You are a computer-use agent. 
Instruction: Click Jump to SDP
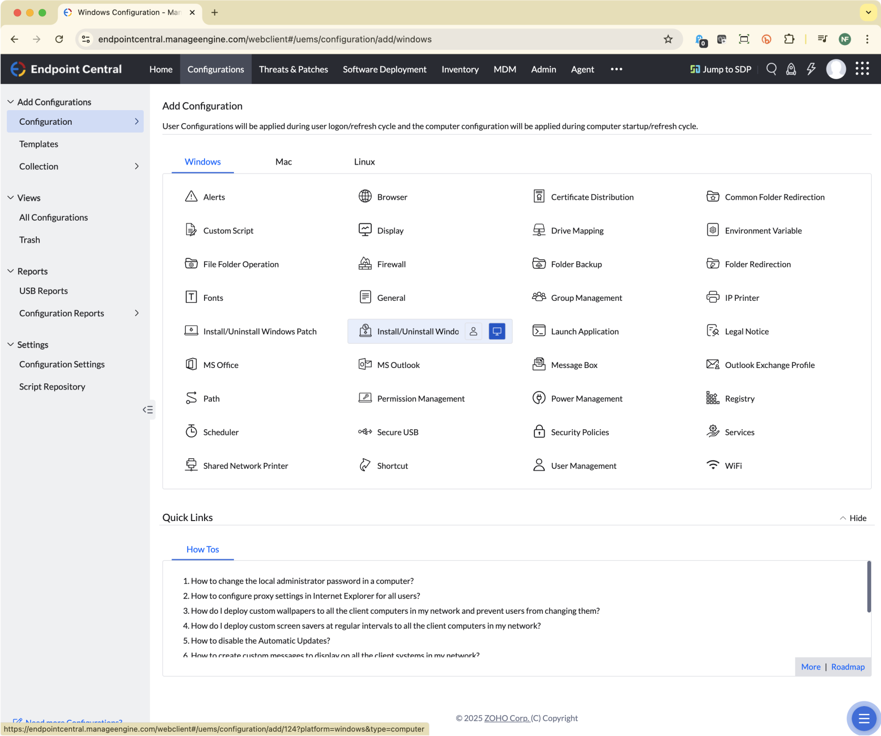721,69
